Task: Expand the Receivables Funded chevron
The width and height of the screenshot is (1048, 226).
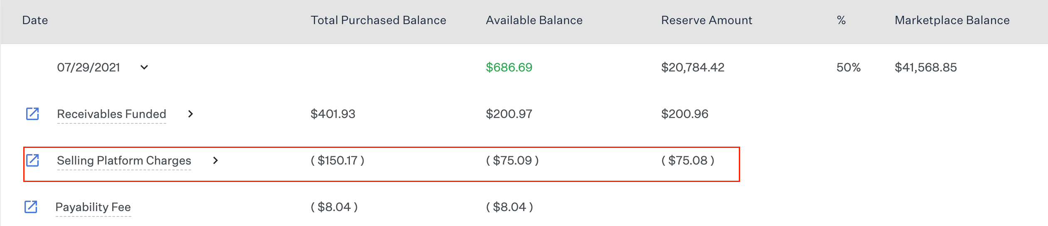Action: point(190,114)
